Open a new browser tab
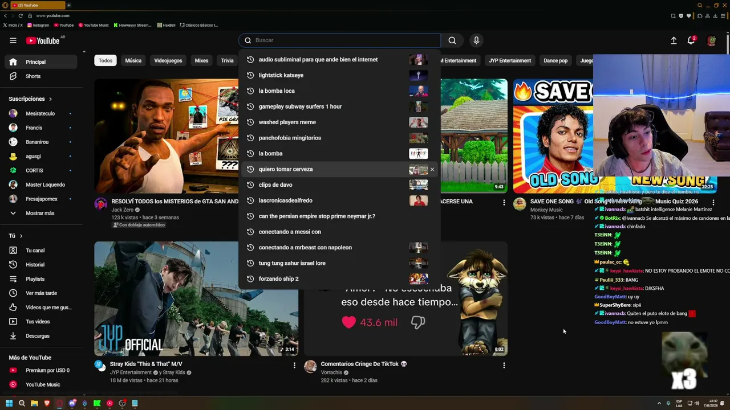The image size is (730, 410). pos(69,5)
